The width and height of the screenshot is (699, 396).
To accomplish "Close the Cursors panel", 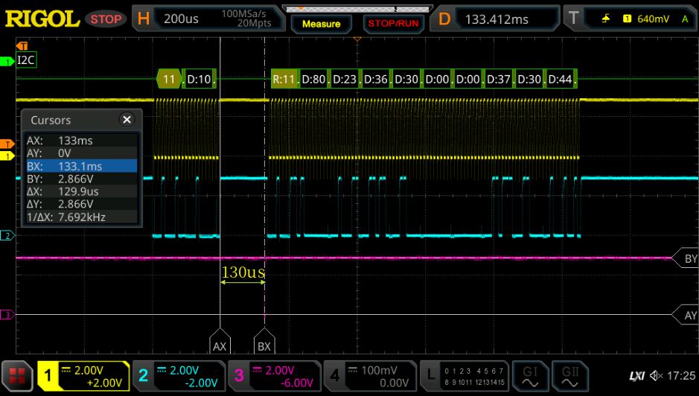I will coord(127,120).
